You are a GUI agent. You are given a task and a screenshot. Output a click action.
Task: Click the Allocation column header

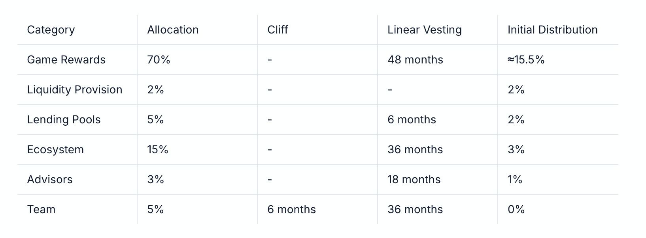[x=173, y=30]
